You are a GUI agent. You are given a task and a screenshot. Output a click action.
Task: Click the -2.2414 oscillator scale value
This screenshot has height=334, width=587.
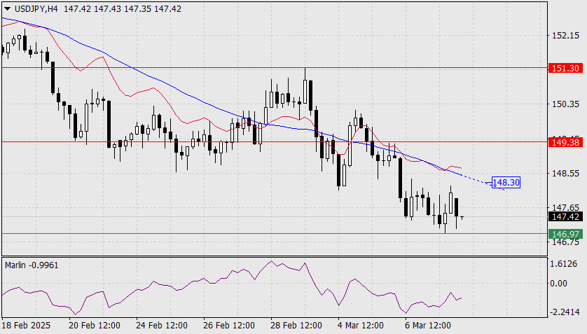[564, 312]
